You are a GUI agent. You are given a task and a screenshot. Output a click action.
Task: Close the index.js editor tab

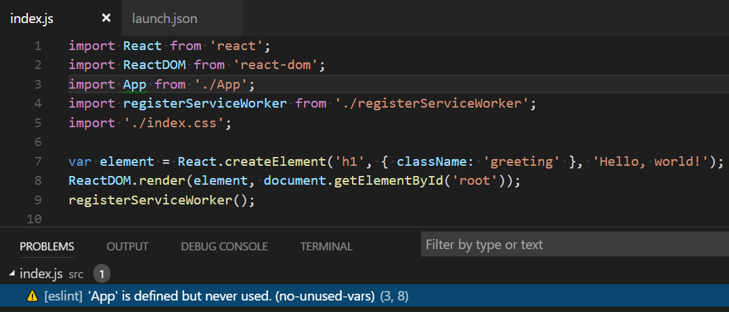[106, 18]
